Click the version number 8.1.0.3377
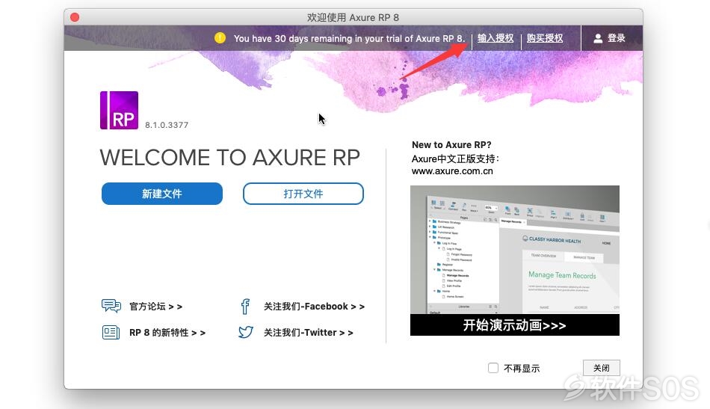Viewport: 710px width, 409px height. click(167, 125)
